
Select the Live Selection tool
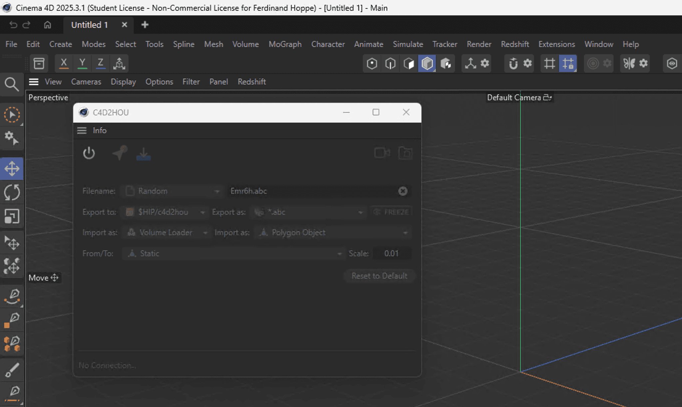coord(12,115)
